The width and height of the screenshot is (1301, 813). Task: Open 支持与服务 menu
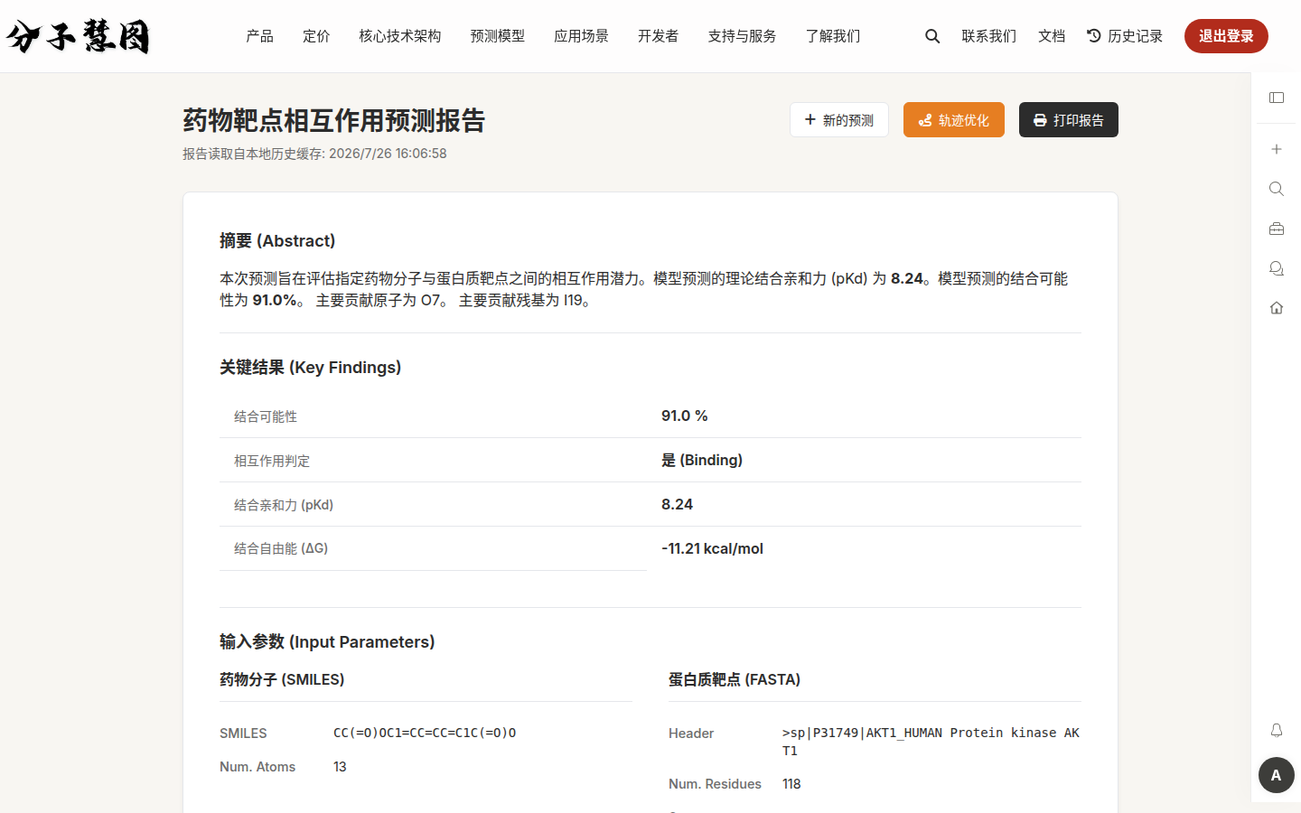[x=743, y=36]
